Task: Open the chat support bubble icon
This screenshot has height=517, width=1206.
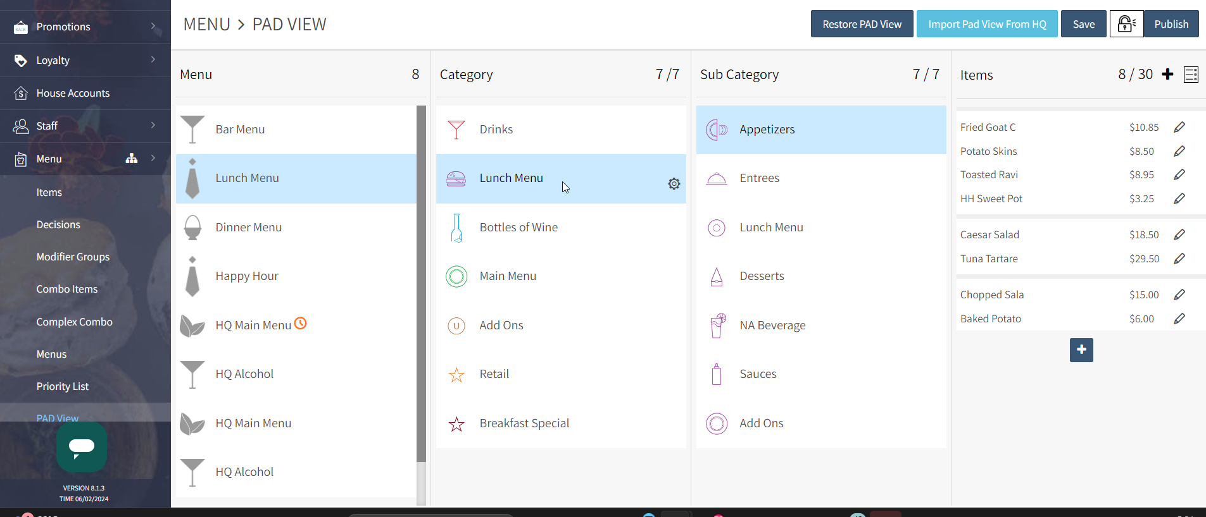Action: [x=82, y=447]
